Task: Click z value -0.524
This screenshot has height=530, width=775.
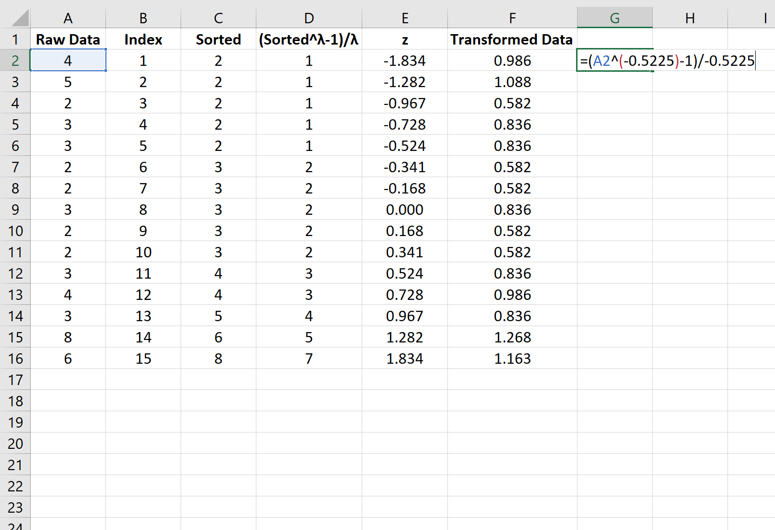Action: (x=405, y=145)
